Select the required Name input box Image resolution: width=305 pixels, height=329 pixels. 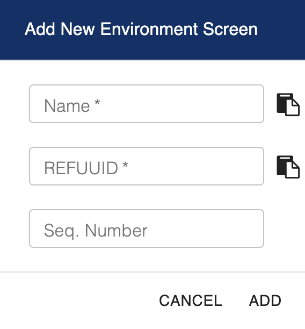coord(147,104)
